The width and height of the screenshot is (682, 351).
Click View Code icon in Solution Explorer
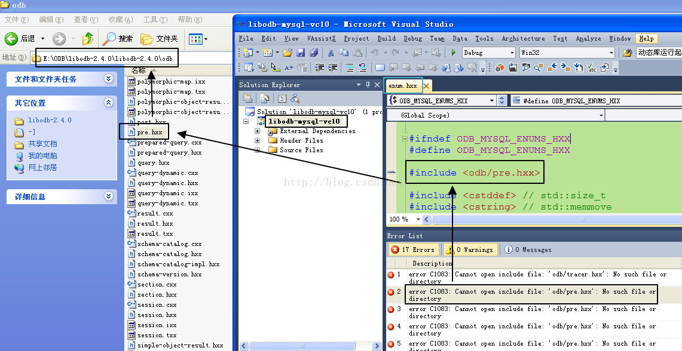pos(282,98)
